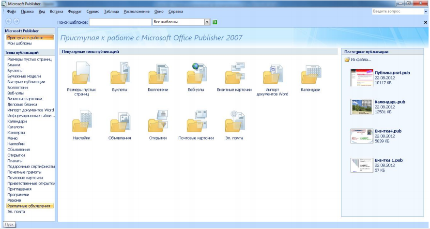Select Каталоги in the list
This screenshot has width=430, height=229.
click(15, 127)
